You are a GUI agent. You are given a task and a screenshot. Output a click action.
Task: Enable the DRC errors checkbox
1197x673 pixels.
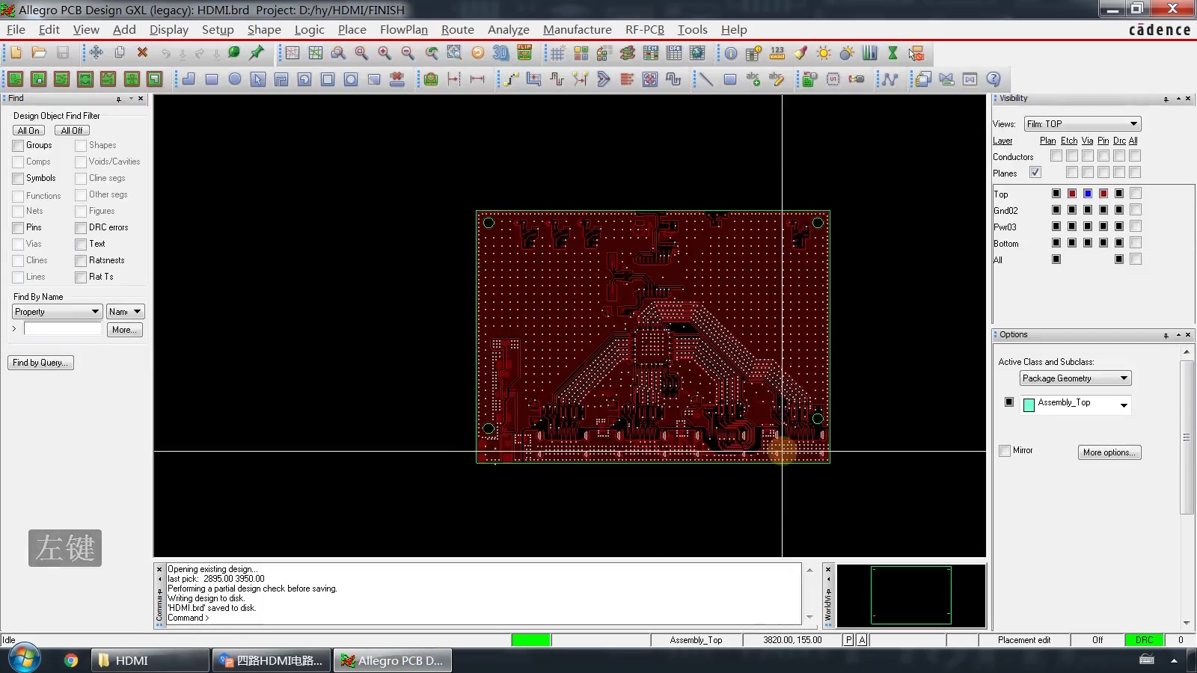click(81, 228)
